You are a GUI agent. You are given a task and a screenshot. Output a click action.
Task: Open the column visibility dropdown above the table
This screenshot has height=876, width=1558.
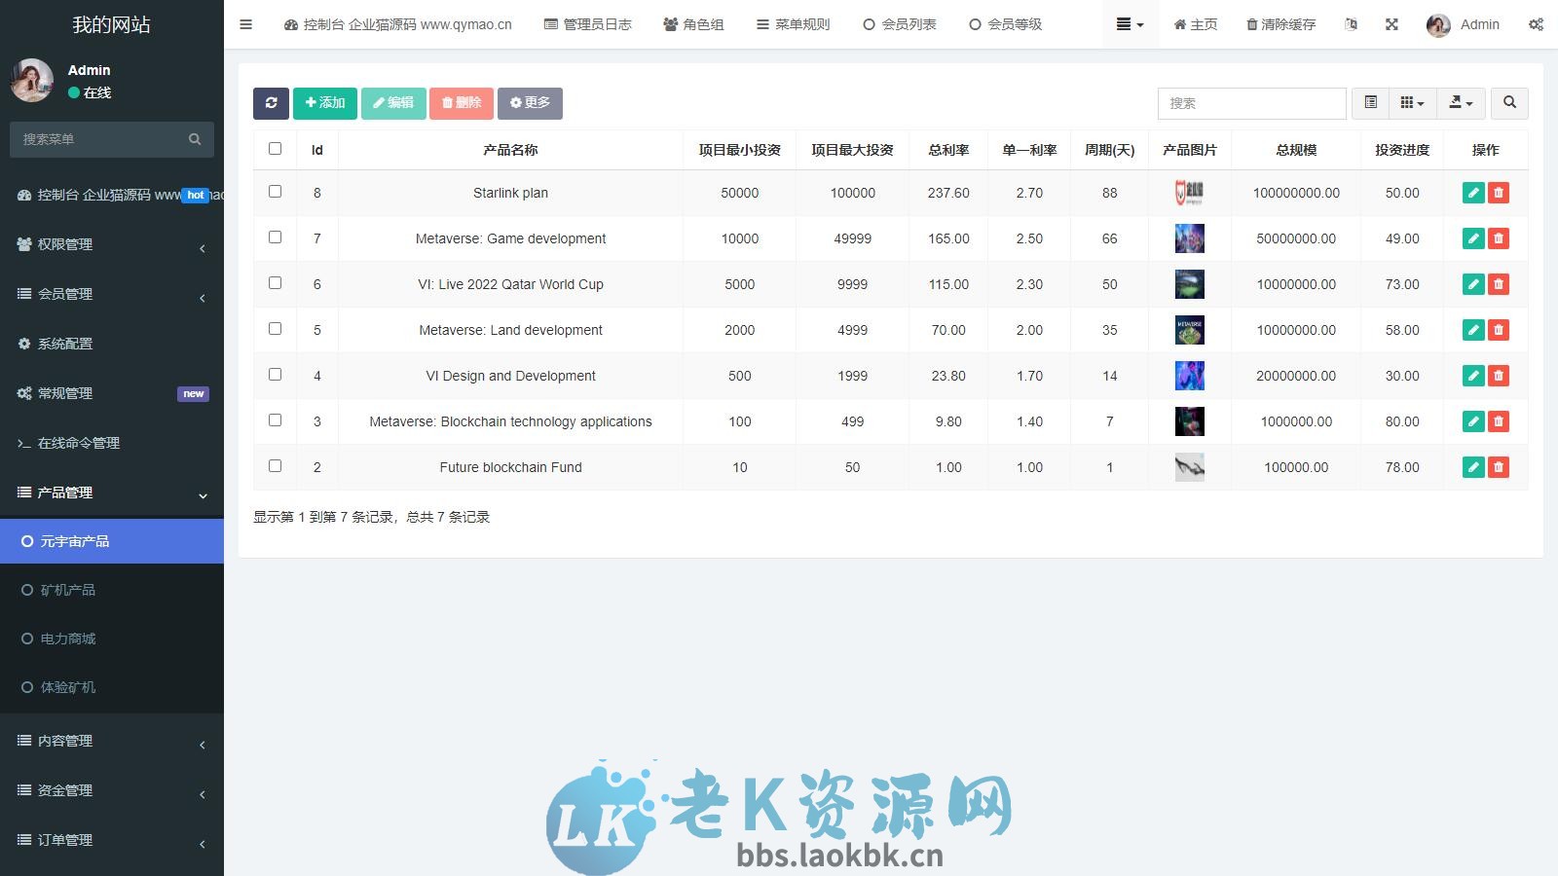(1411, 103)
